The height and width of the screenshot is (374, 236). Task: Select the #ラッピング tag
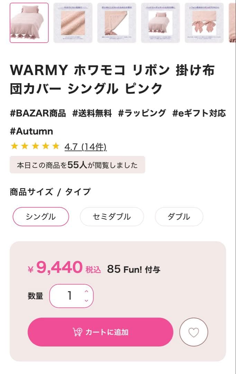coord(142,113)
